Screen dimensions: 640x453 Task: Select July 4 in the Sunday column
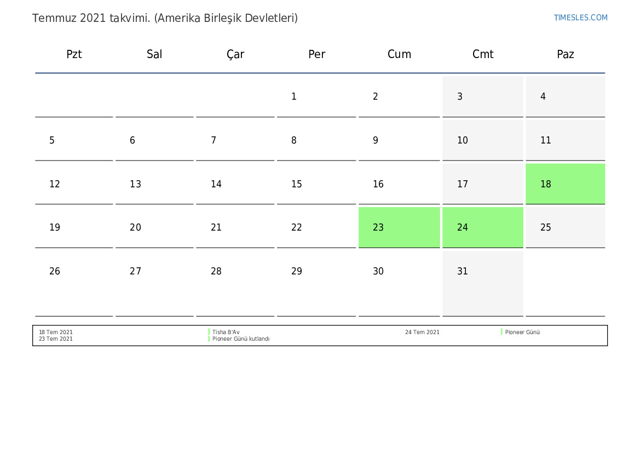565,97
